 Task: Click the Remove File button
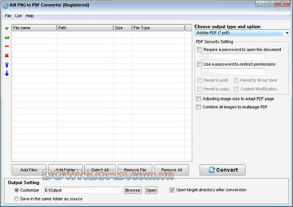[x=135, y=170]
